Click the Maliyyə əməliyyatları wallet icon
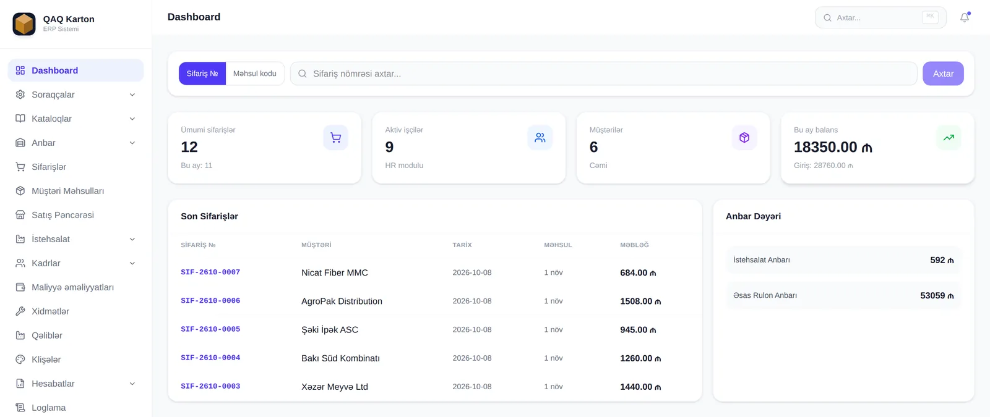 coord(20,287)
